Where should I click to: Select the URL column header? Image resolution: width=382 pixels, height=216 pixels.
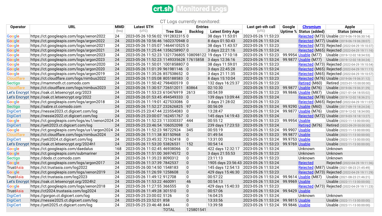point(72,27)
